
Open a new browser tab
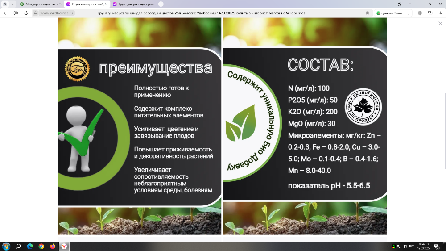[161, 4]
